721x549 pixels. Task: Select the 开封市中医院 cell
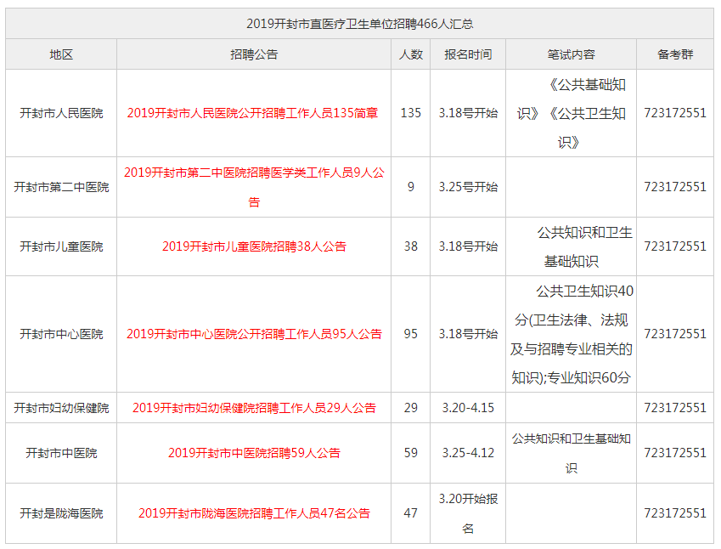pyautogui.click(x=61, y=453)
